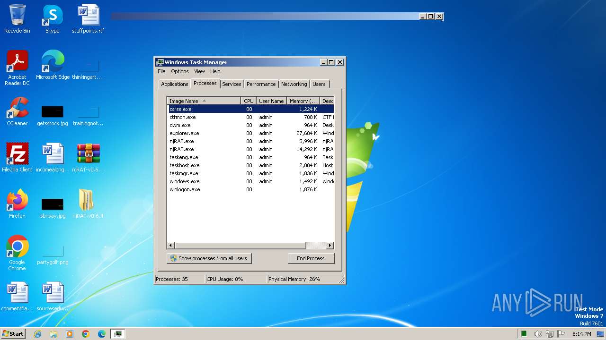Launch Google Chrome desktop shortcut
Viewport: 606px width, 340px height.
point(17,253)
